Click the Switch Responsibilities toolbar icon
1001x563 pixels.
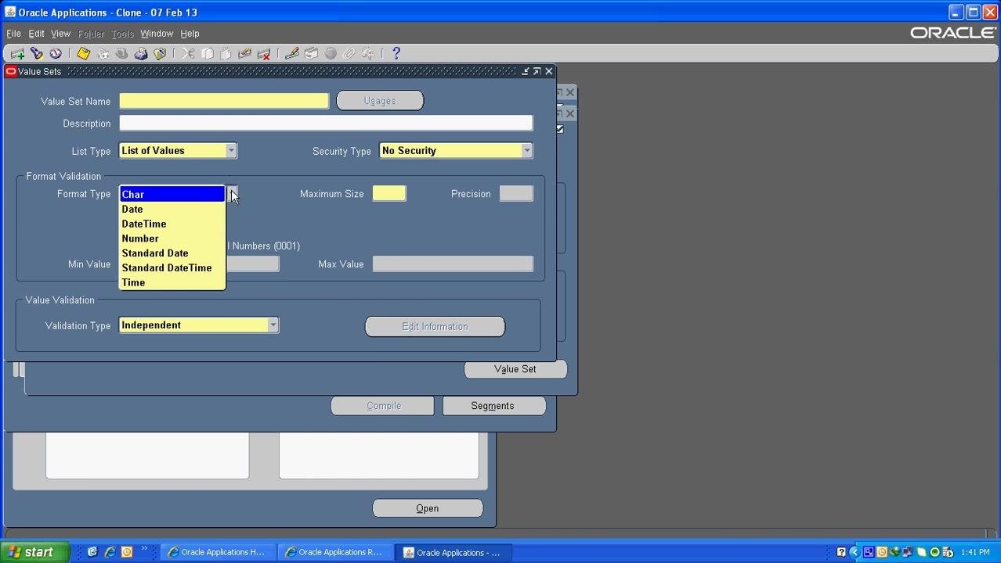tap(121, 54)
